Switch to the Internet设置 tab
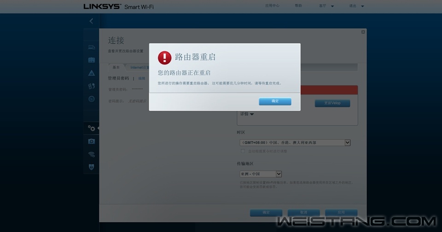 tap(140, 68)
